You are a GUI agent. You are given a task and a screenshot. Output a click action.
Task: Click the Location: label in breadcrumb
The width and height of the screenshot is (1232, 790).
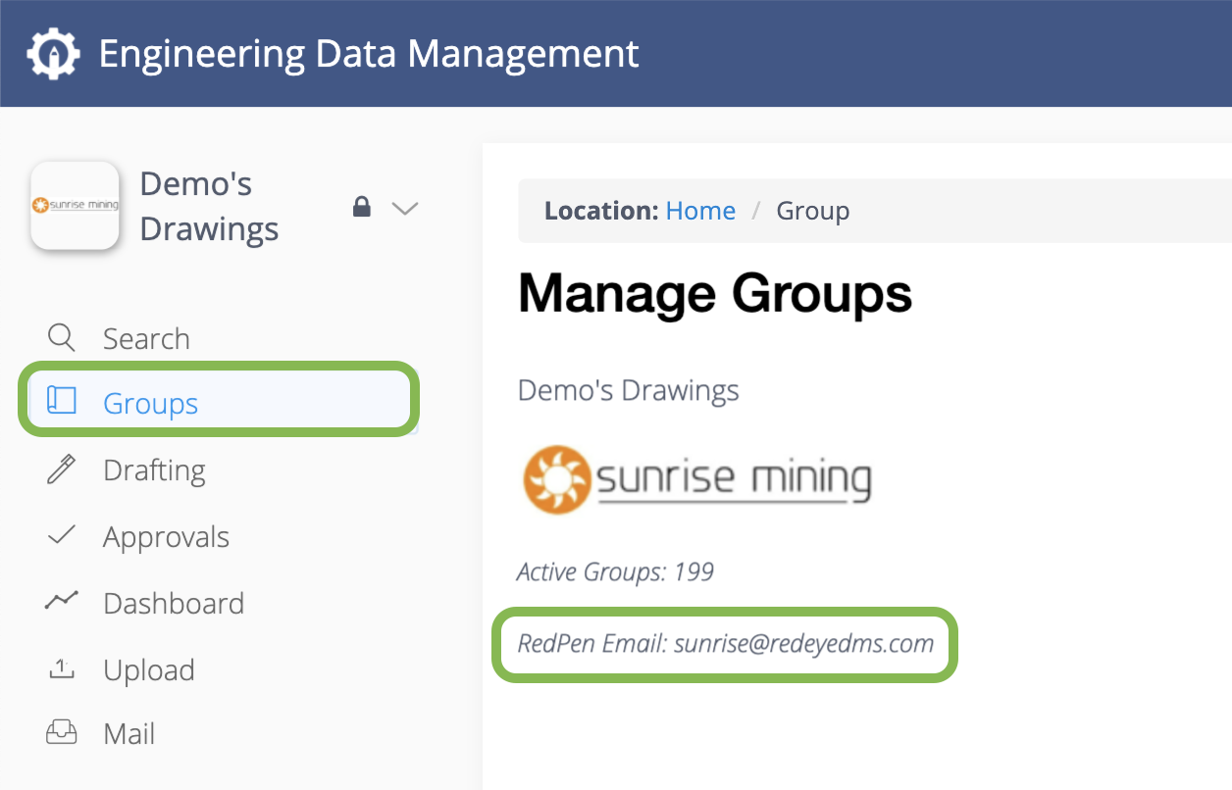pyautogui.click(x=600, y=211)
